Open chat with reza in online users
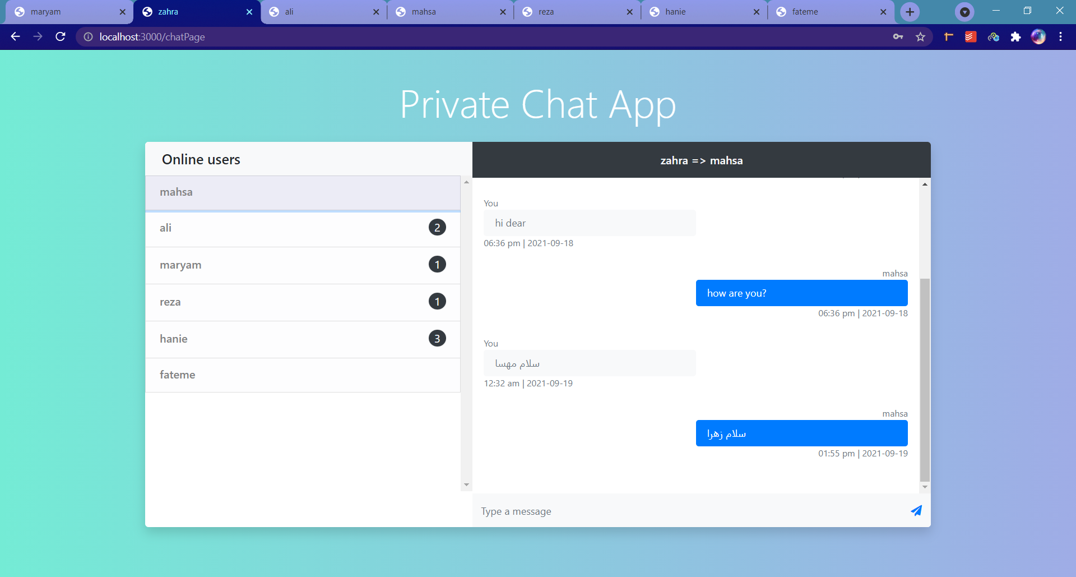 point(303,302)
